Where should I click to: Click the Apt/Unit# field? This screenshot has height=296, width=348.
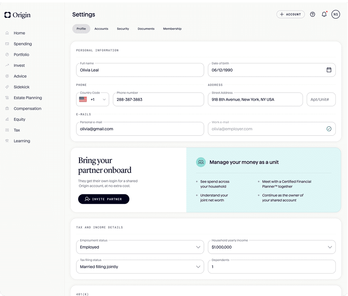(x=321, y=99)
